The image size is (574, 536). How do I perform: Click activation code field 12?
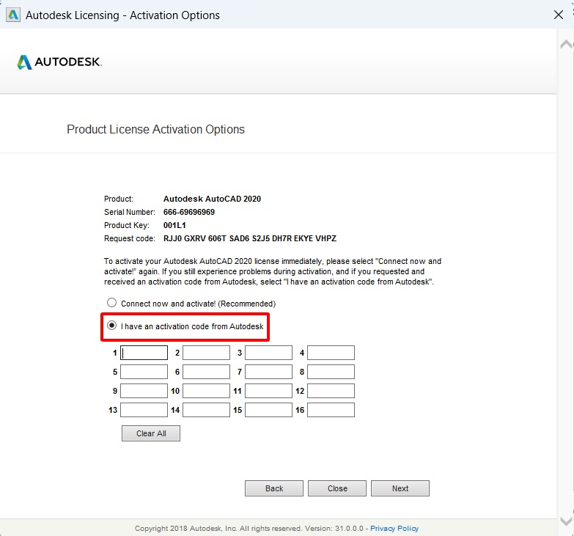coord(331,391)
